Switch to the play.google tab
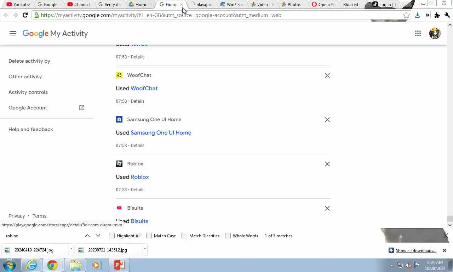This screenshot has width=453, height=272. click(202, 5)
